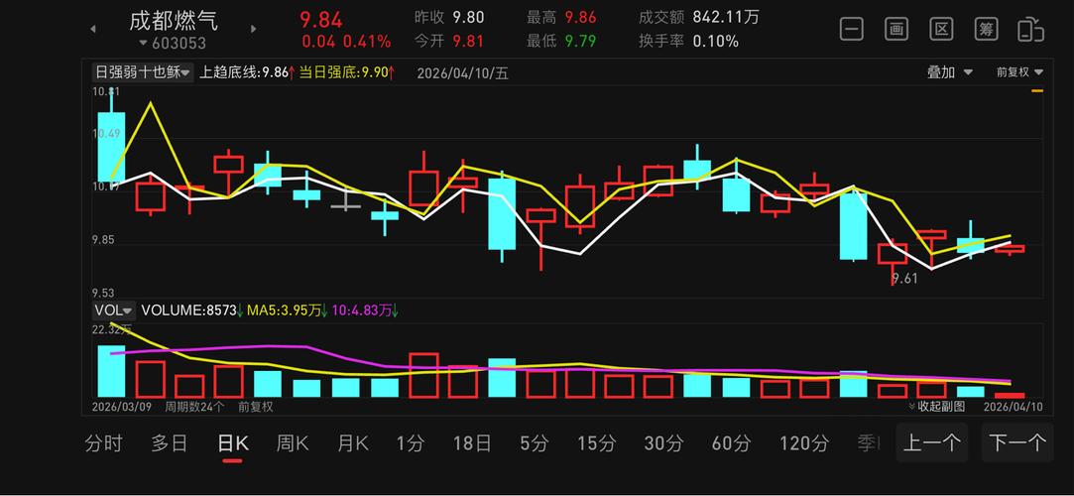Screen dimensions: 1074x496
Task: Collapse sub-chart via 收起副图
Action: point(937,407)
